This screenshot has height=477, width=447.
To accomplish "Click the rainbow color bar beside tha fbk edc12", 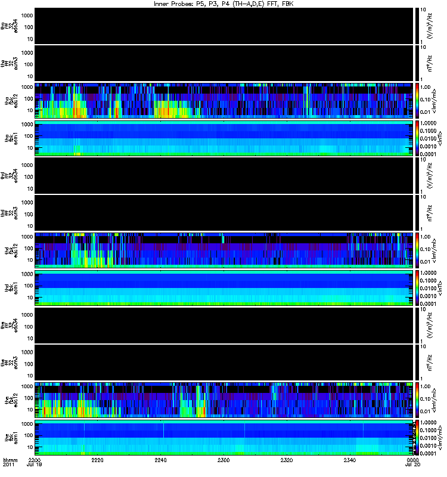I will [417, 100].
